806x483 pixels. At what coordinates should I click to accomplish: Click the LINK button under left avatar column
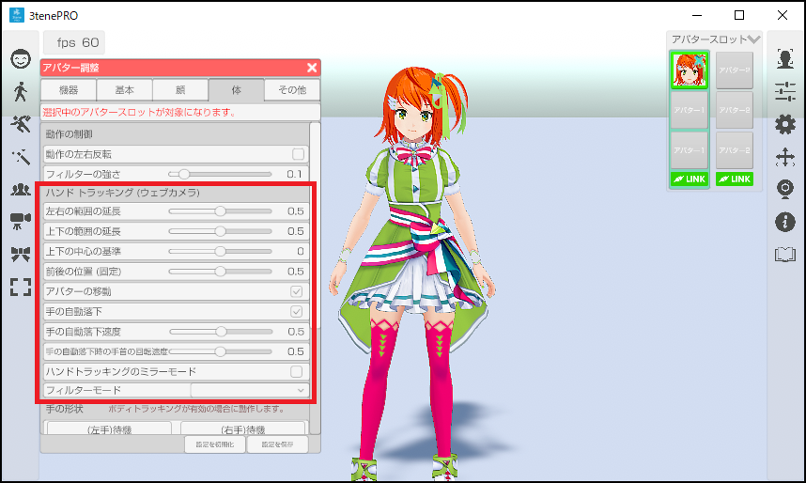tap(690, 179)
